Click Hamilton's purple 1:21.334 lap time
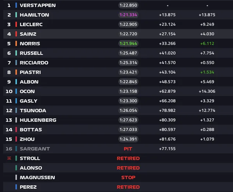 (x=128, y=15)
